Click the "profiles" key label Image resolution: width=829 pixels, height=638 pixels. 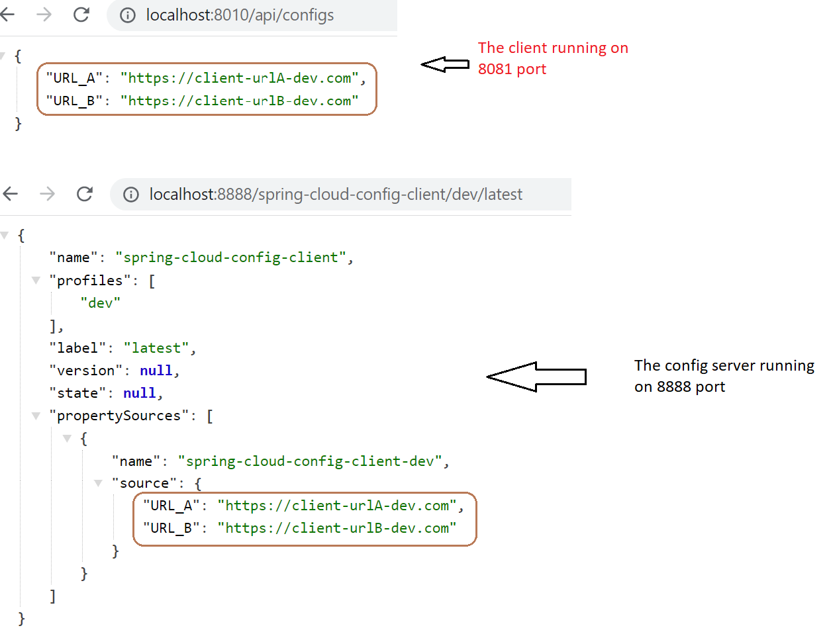[90, 281]
